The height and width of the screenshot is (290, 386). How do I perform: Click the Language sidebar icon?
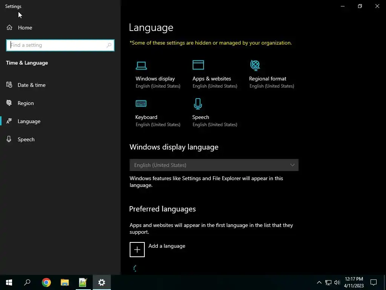coord(9,121)
